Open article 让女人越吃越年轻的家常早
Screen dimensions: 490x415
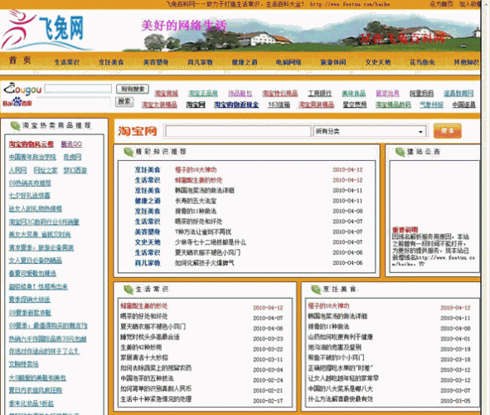coord(343,378)
